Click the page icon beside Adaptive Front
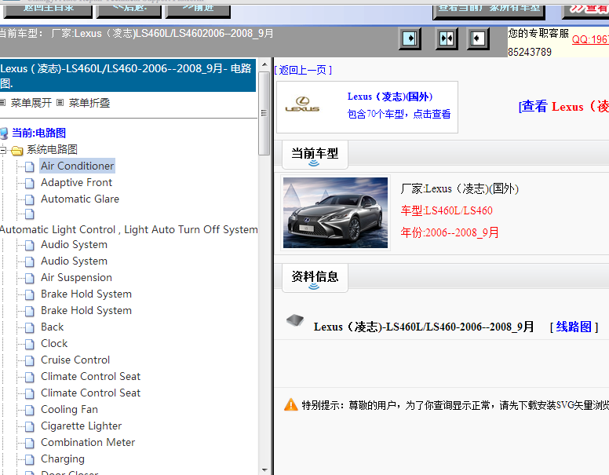This screenshot has height=475, width=609. pyautogui.click(x=30, y=183)
